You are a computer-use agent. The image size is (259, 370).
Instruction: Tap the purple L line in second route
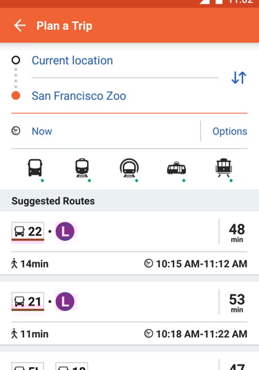(x=65, y=301)
